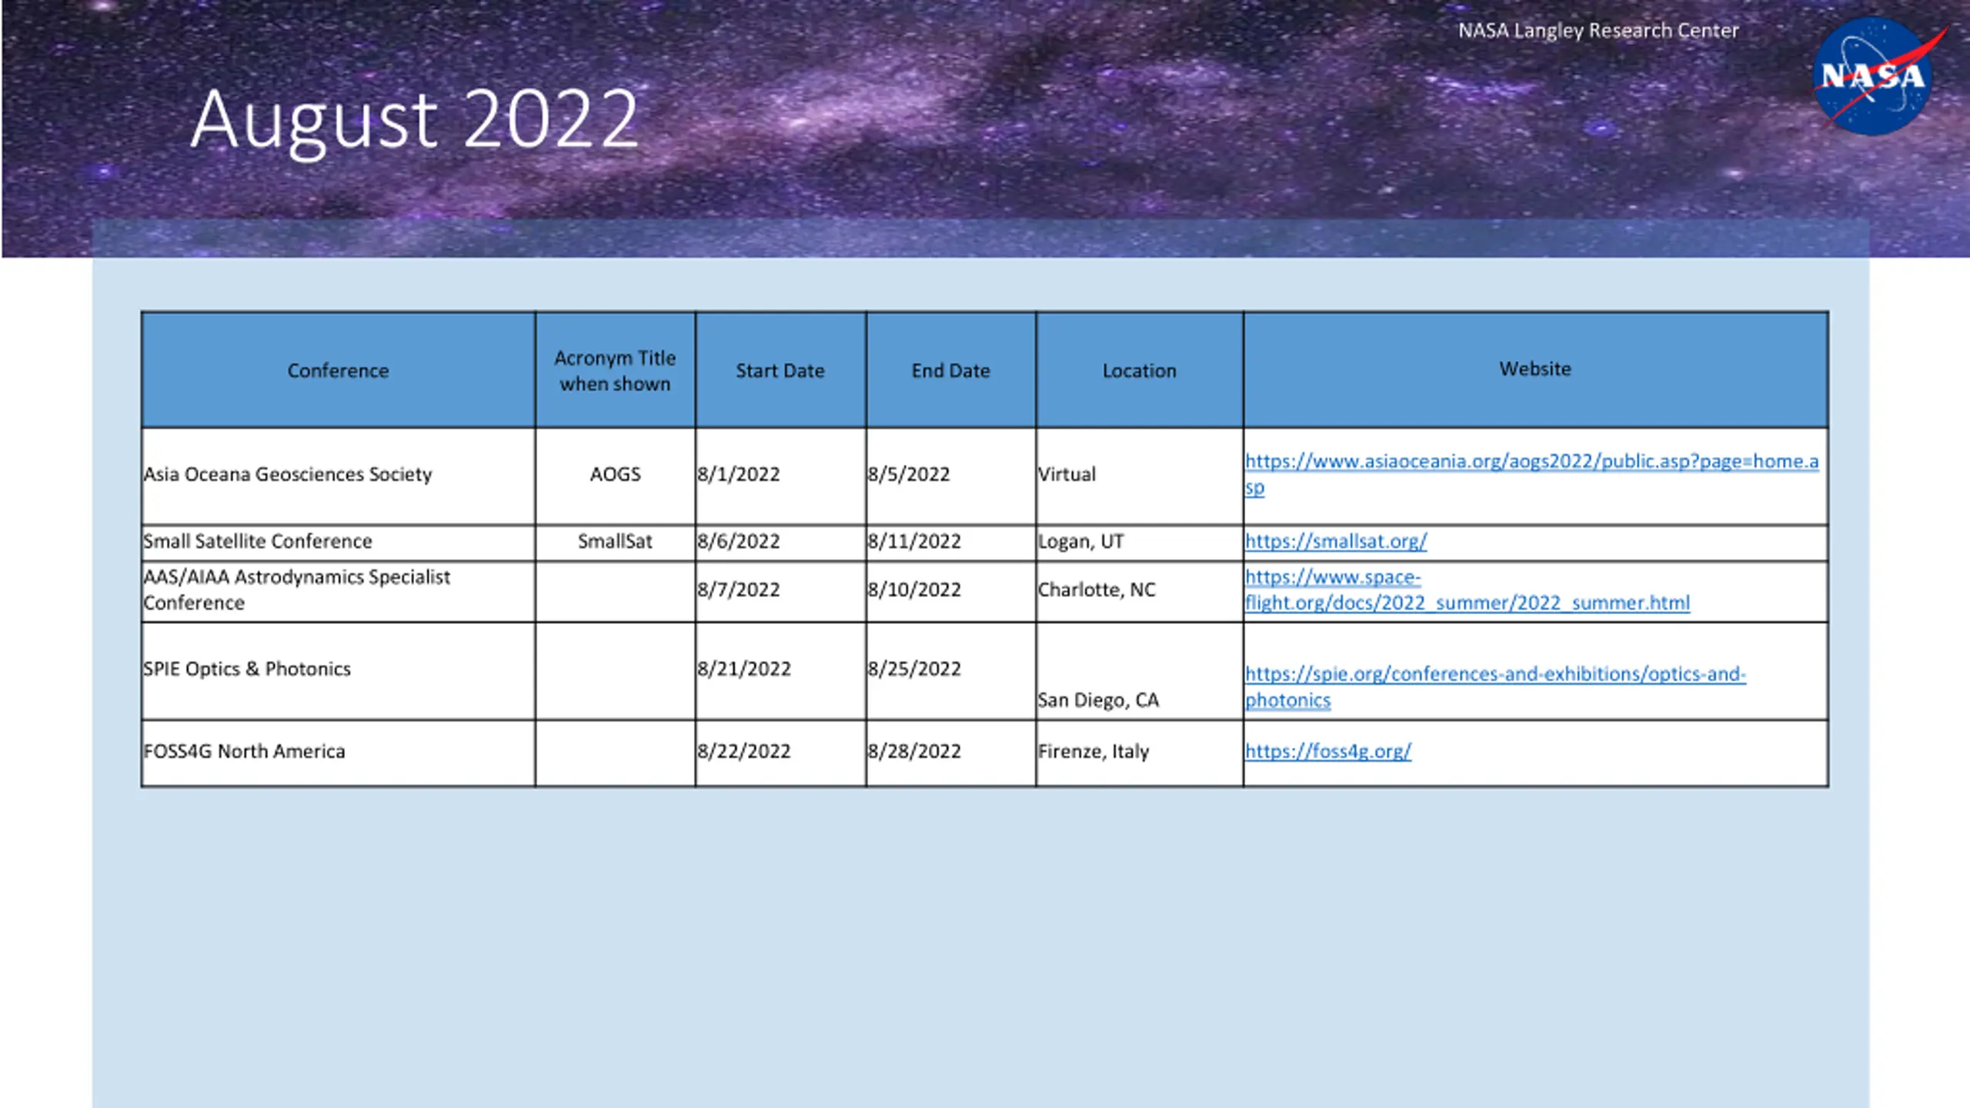Select the Start Date column header
1970x1108 pixels.
tap(780, 370)
